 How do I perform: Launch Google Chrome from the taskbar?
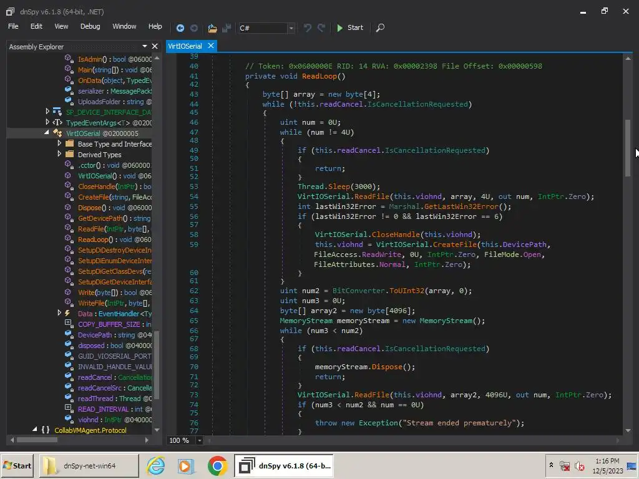coord(217,466)
